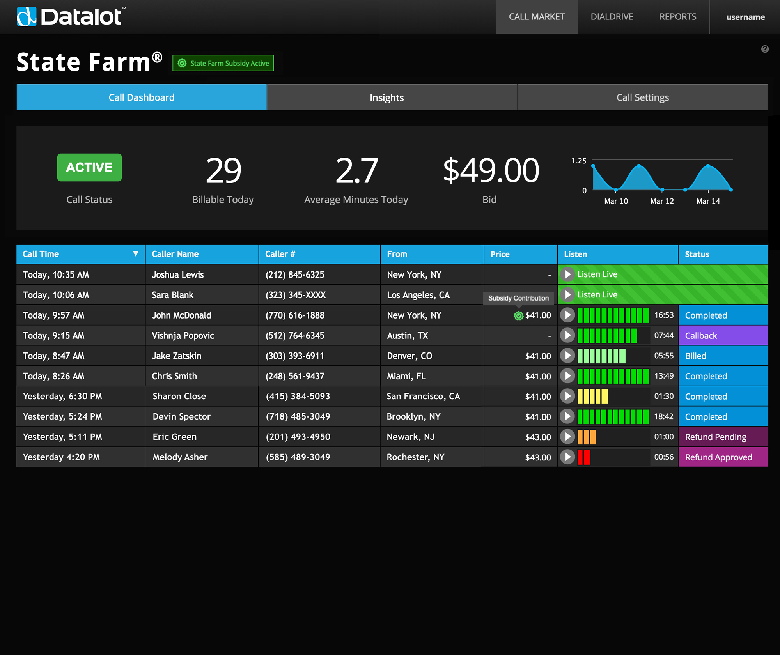Screen dimensions: 780x655
Task: Sort by Caller Name column header
Action: 202,254
